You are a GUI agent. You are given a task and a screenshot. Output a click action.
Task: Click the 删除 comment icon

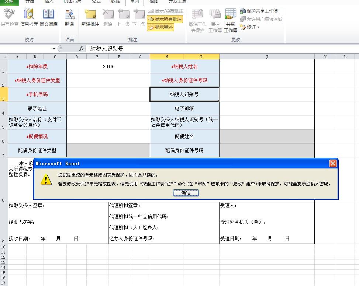pyautogui.click(x=108, y=17)
